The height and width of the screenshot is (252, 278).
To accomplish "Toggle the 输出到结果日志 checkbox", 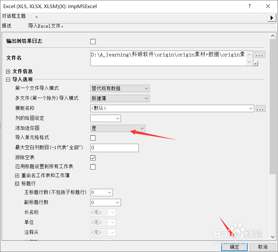I will tap(93, 42).
